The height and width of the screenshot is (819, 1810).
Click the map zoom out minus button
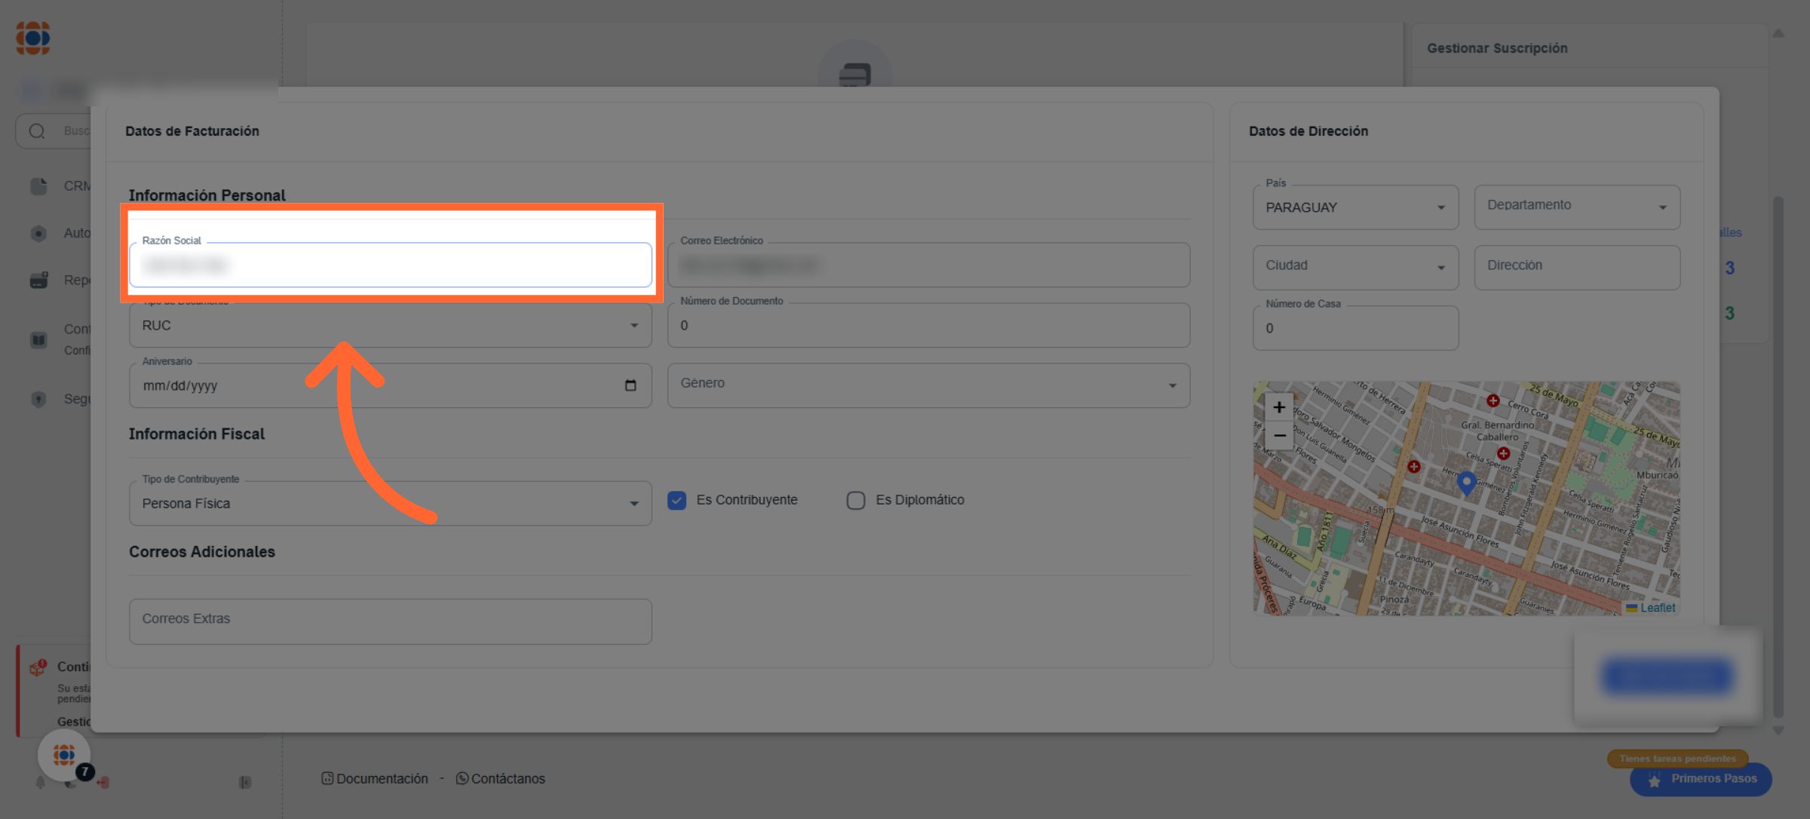1279,436
